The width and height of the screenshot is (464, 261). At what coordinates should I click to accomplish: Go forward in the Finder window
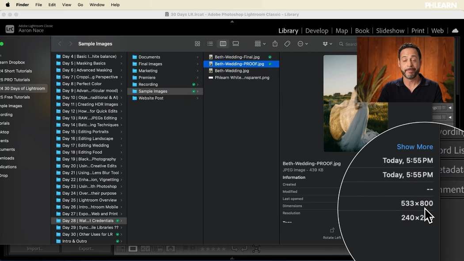tap(70, 44)
